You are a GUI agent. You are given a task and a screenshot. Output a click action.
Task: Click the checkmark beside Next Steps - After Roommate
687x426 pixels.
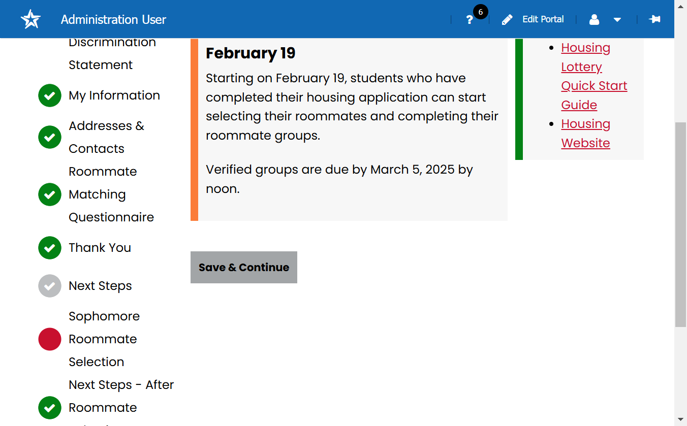50,408
